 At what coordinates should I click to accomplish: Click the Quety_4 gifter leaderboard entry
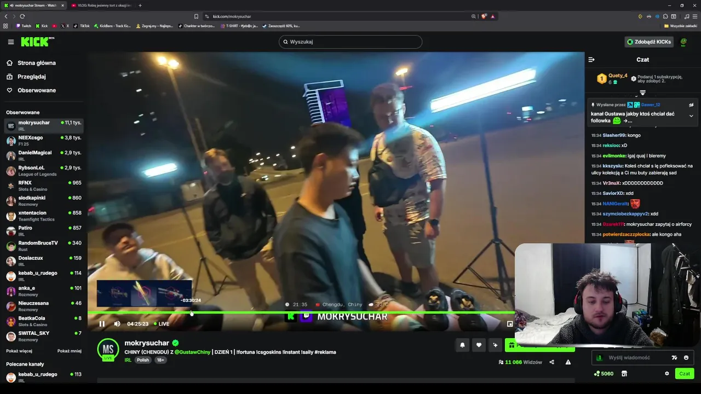pos(612,79)
